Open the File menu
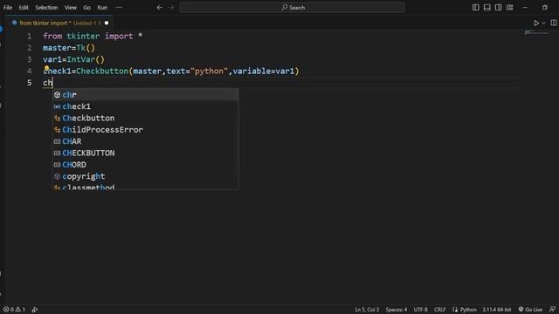The image size is (559, 314). (x=8, y=8)
